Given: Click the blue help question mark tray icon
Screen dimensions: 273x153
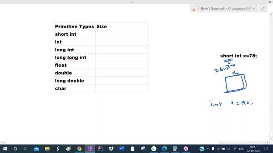Looking at the screenshot, I should (202, 149).
